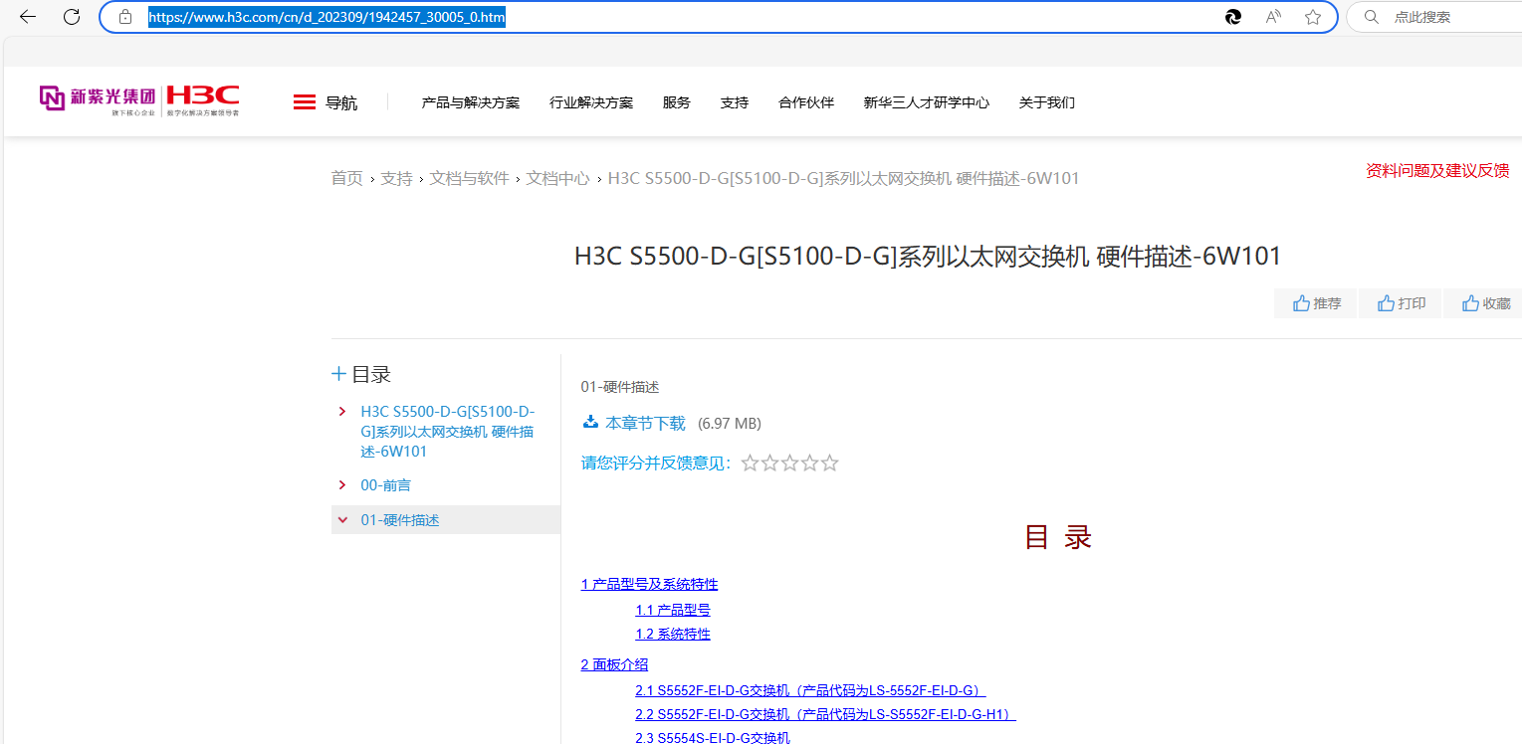Open the hamburger 导航 menu
Viewport: 1522px width, 744px height.
coord(305,102)
